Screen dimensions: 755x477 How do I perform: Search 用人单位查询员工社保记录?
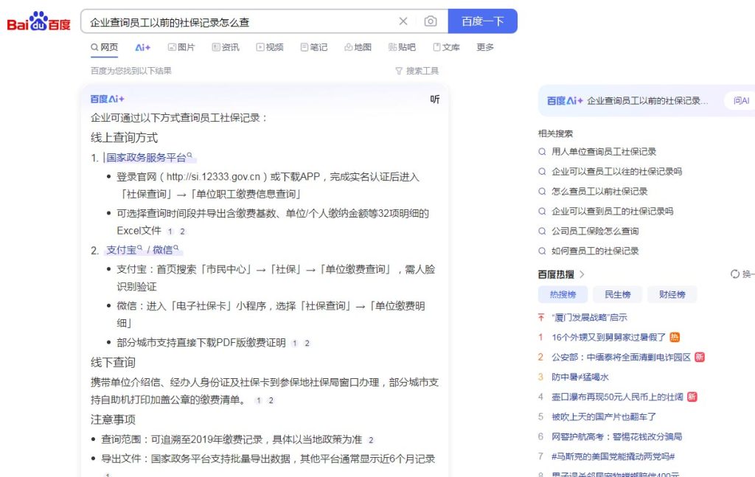click(x=604, y=152)
